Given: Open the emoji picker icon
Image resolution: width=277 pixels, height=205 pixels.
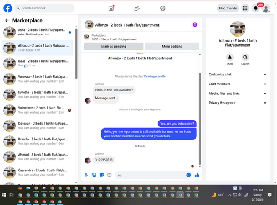Looking at the screenshot, I should [x=188, y=175].
